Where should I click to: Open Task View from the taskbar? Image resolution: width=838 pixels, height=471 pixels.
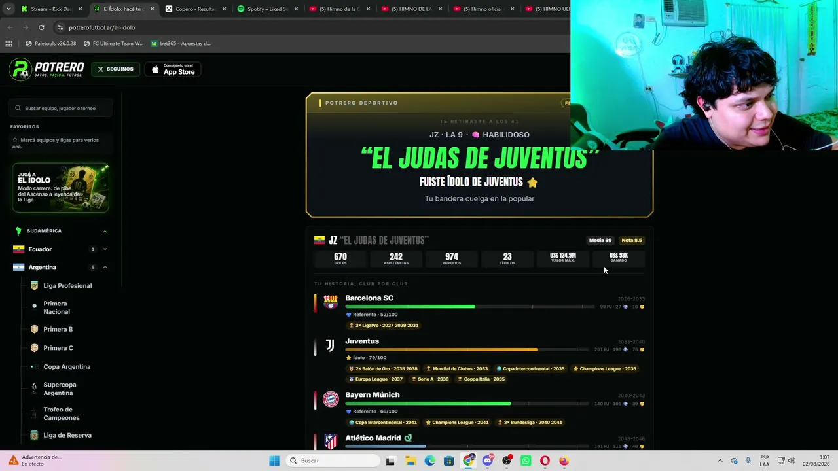390,461
